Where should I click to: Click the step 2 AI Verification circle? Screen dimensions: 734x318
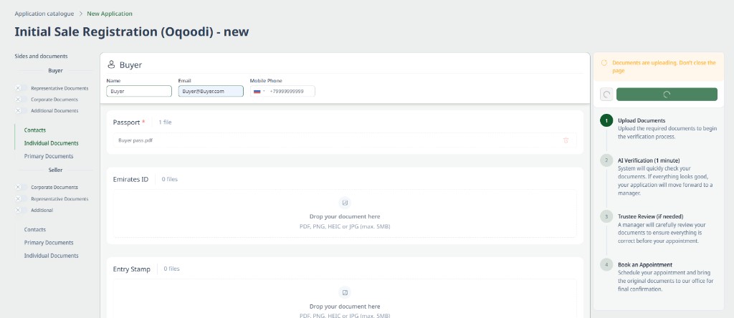(x=606, y=160)
